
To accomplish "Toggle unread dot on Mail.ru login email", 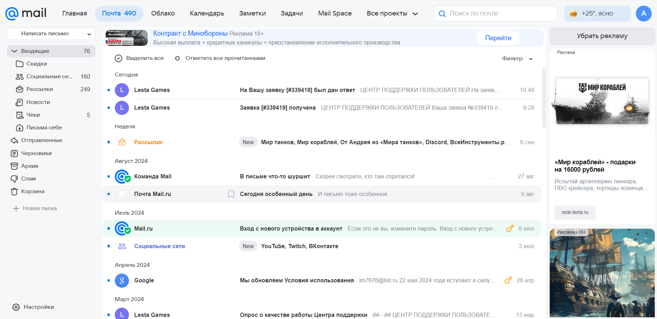I will click(x=108, y=228).
